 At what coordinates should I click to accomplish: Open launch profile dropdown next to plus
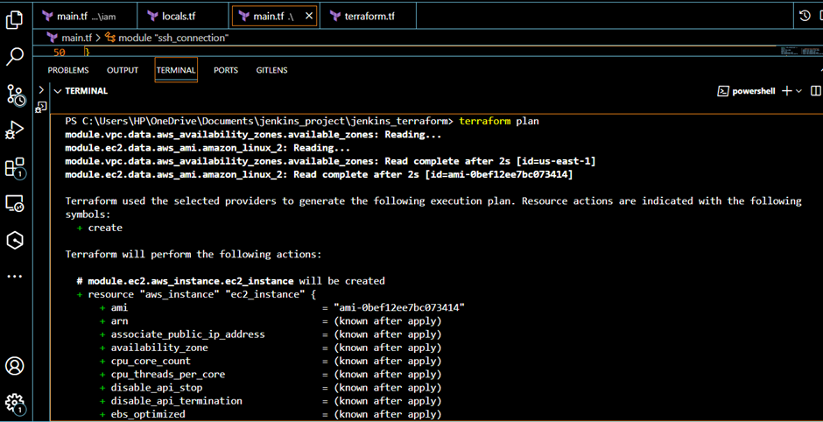coord(798,91)
